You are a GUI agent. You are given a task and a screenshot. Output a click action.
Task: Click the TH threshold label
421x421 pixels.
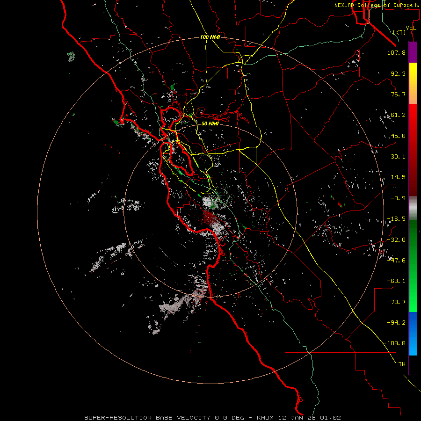402,364
